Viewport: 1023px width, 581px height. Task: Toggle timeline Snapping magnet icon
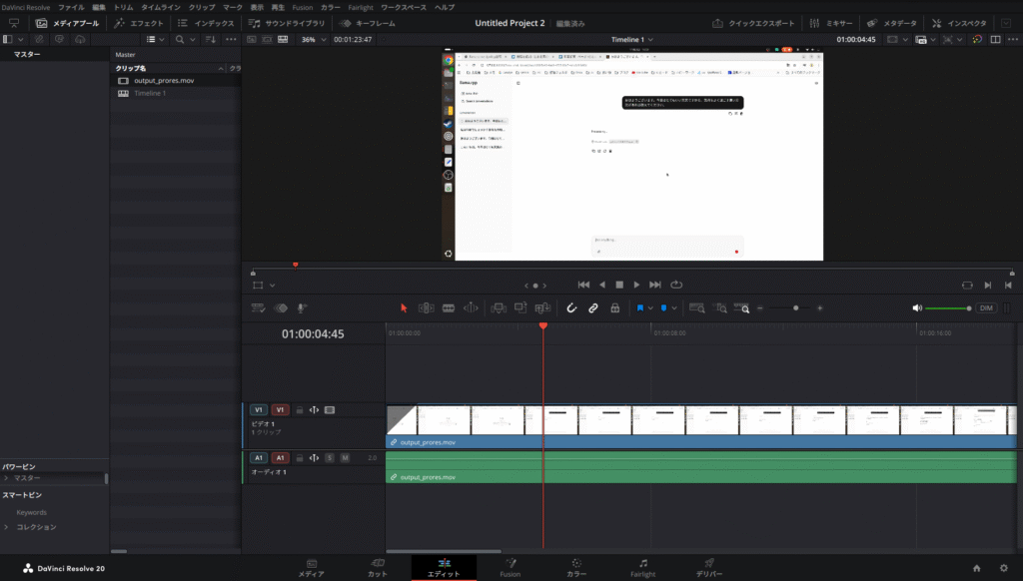[572, 308]
